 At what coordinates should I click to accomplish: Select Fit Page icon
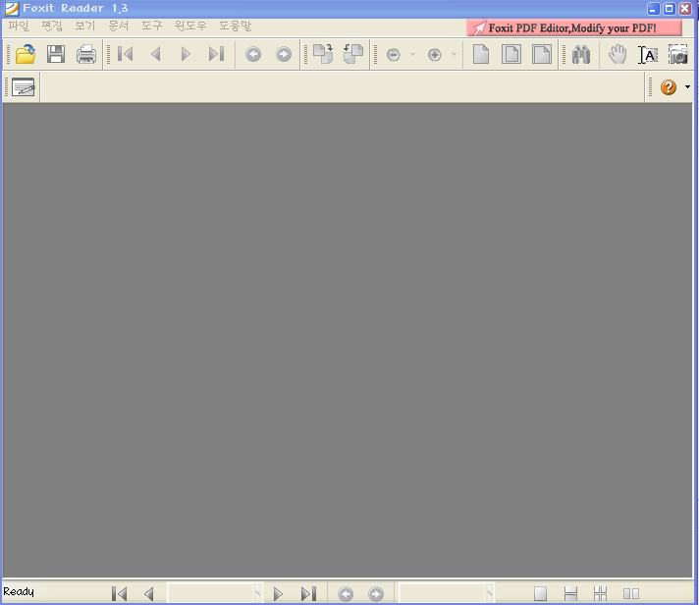click(511, 54)
